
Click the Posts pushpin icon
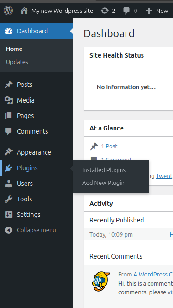tap(9, 85)
